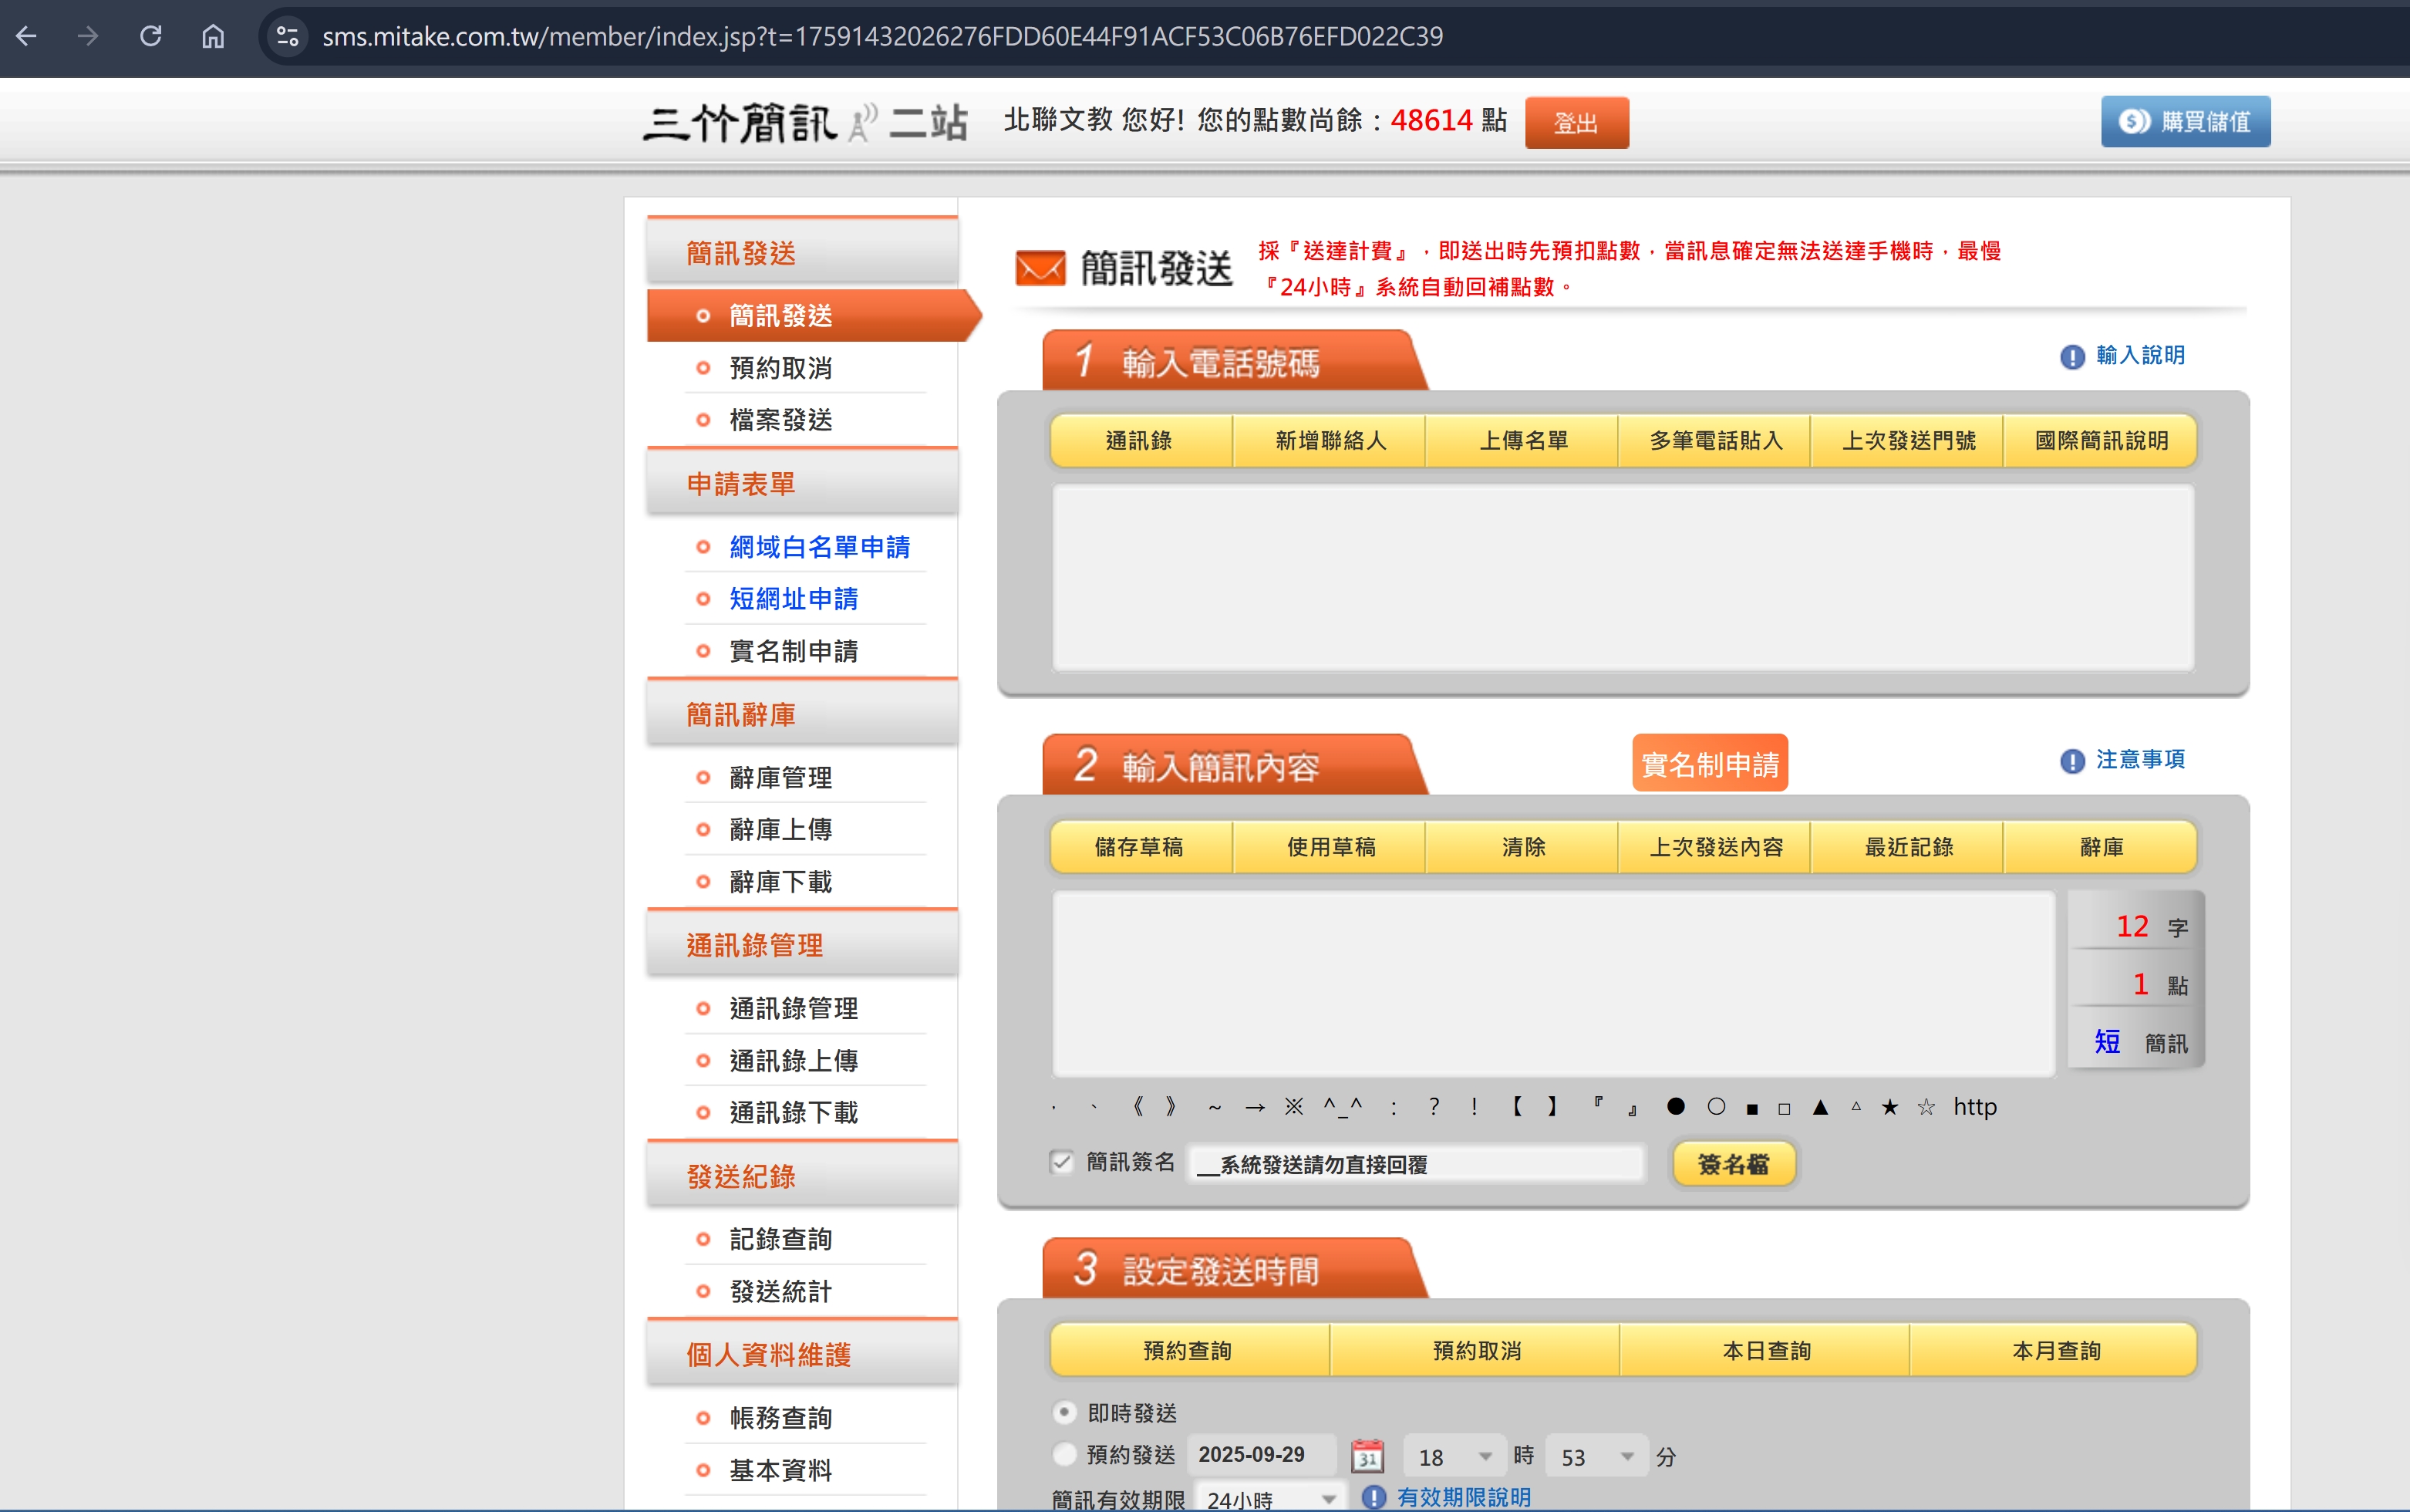Click the 簽名檔 button
This screenshot has height=1512, width=2410.
[1734, 1164]
